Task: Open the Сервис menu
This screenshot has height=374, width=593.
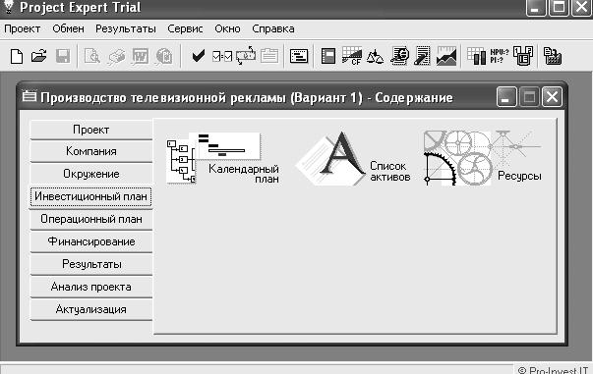Action: pyautogui.click(x=185, y=29)
